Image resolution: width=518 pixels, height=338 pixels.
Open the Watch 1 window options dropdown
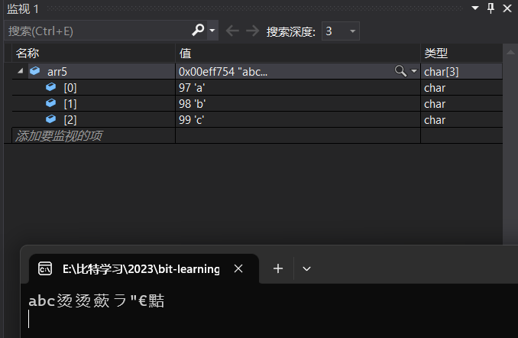tap(475, 8)
